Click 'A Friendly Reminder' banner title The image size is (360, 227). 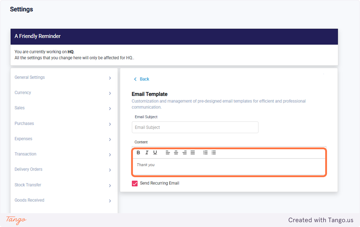tap(37, 36)
